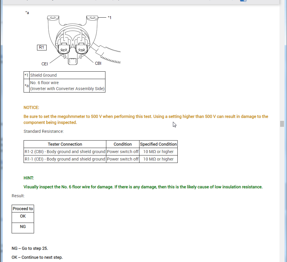Click the NG result cell

pos(23,228)
